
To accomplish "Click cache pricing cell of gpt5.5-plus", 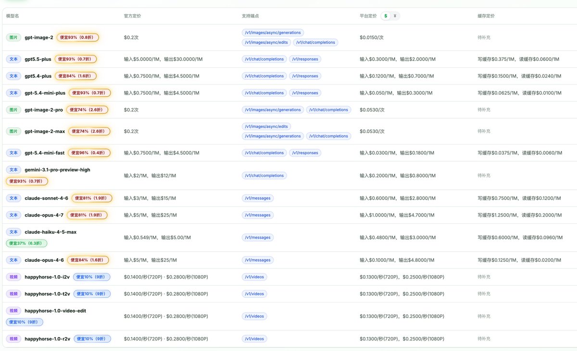I will [x=518, y=59].
